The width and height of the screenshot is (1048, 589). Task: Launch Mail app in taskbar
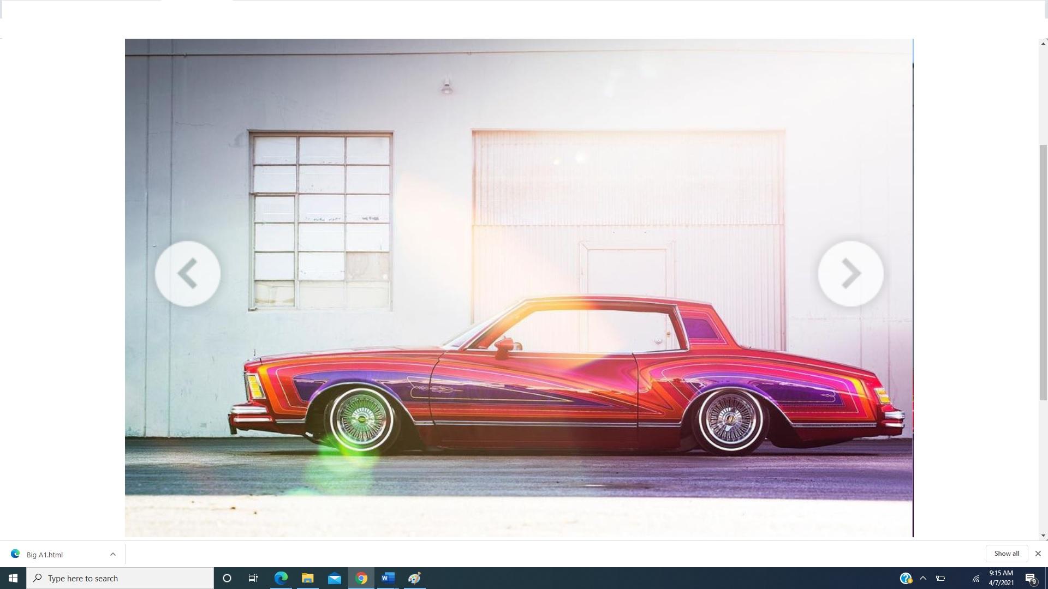[x=334, y=578]
